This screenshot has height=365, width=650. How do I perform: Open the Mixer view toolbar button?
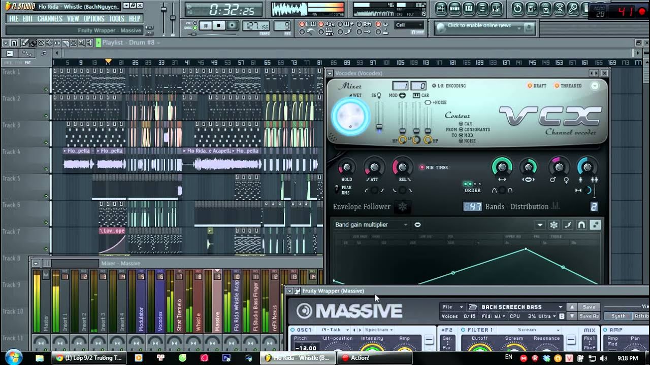point(496,9)
